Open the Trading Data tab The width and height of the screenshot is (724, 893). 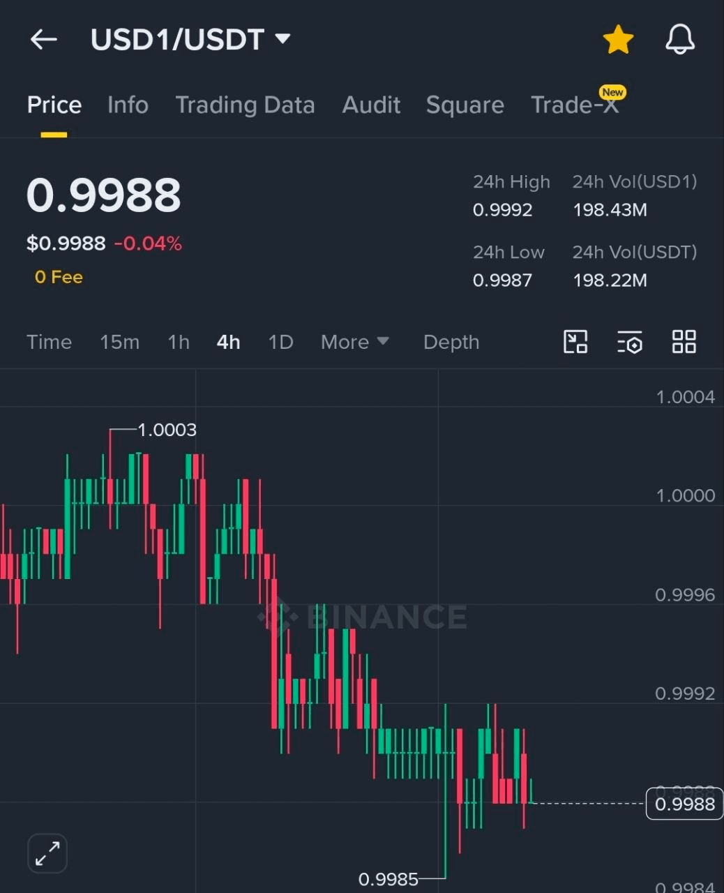245,105
